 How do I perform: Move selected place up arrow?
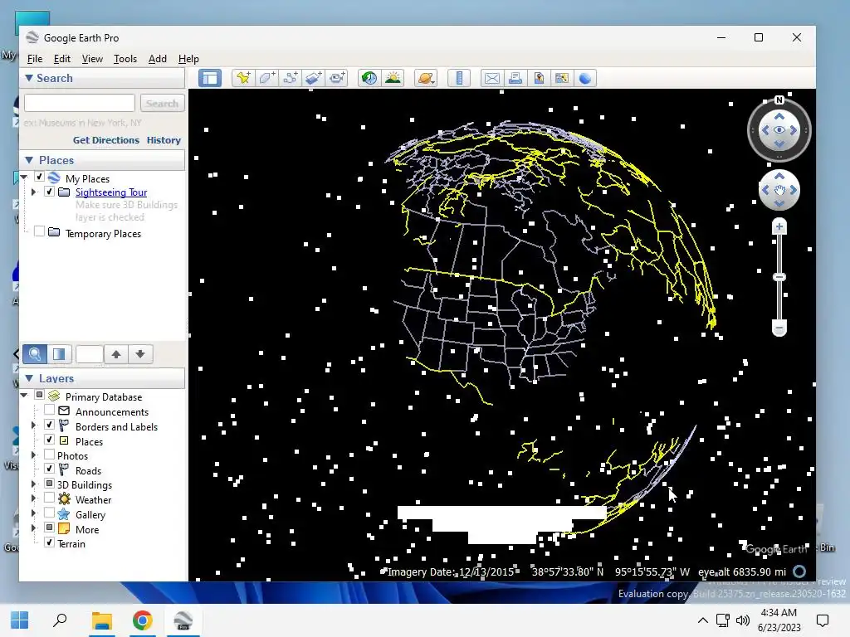pos(116,354)
